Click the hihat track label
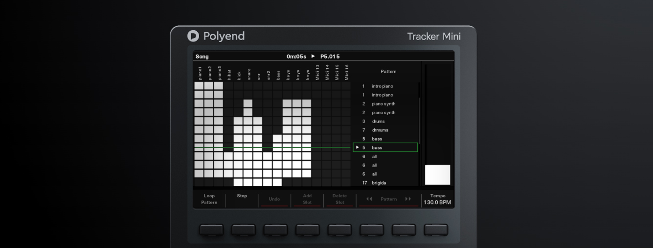 click(x=229, y=74)
